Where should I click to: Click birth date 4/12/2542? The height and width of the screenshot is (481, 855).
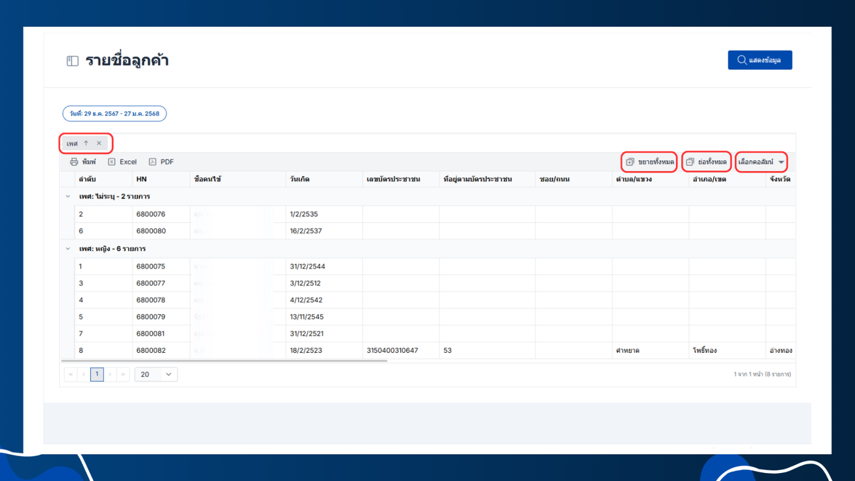[x=324, y=300]
